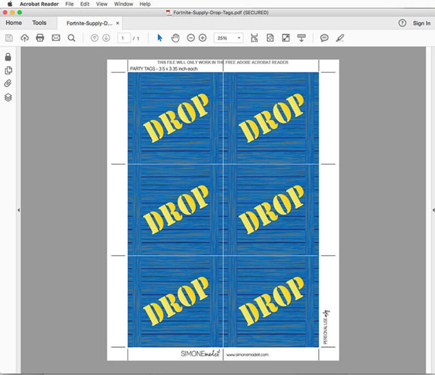Click the Save file icon
Viewport: 435px width, 375px height.
coord(9,38)
